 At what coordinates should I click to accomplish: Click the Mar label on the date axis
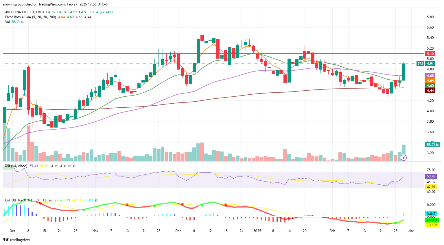click(x=411, y=231)
